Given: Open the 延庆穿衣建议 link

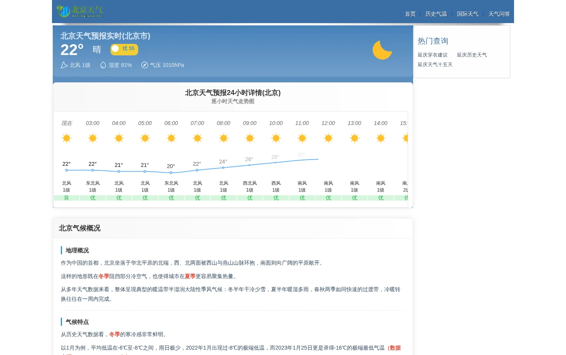Looking at the screenshot, I should coord(433,55).
